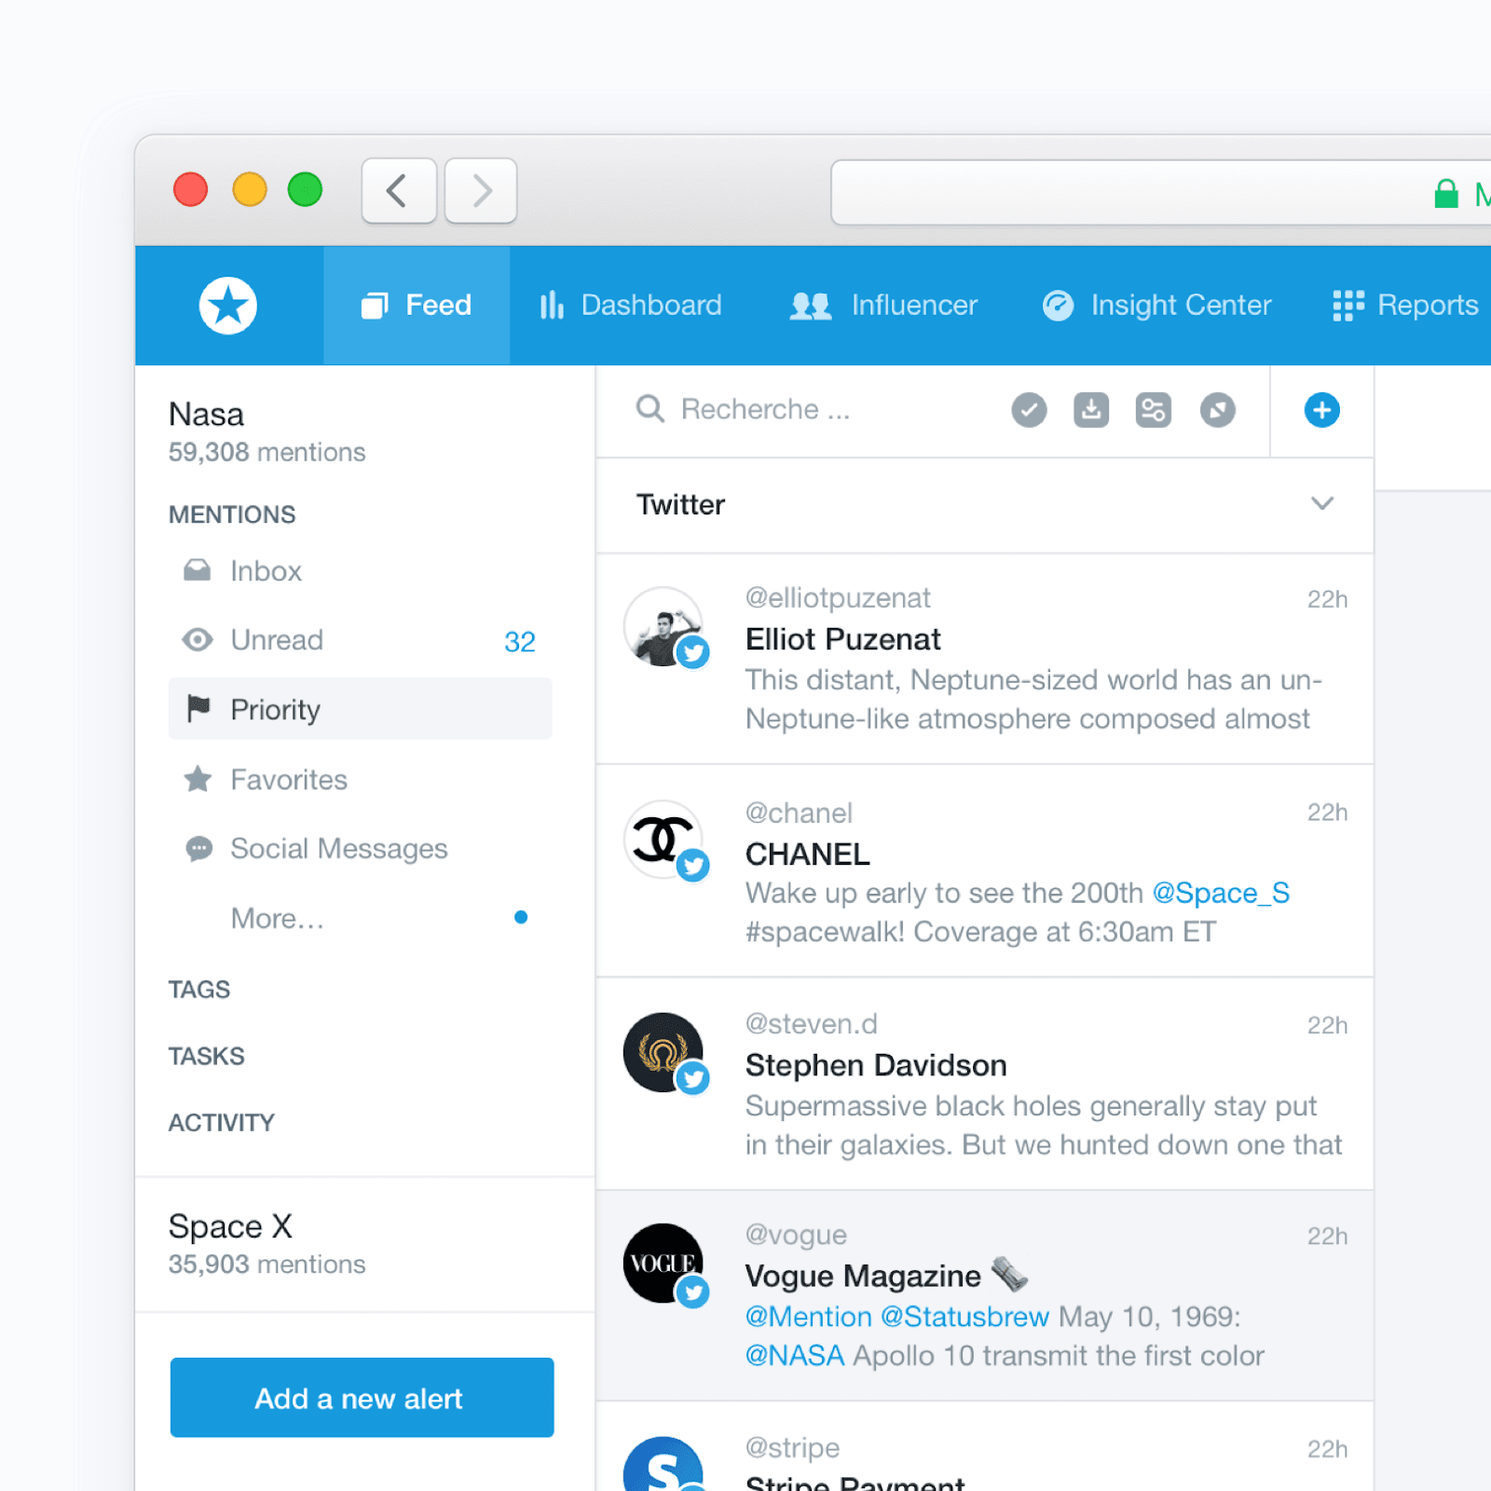
Task: Click the @Mention link in Vogue tweet
Action: pos(808,1317)
